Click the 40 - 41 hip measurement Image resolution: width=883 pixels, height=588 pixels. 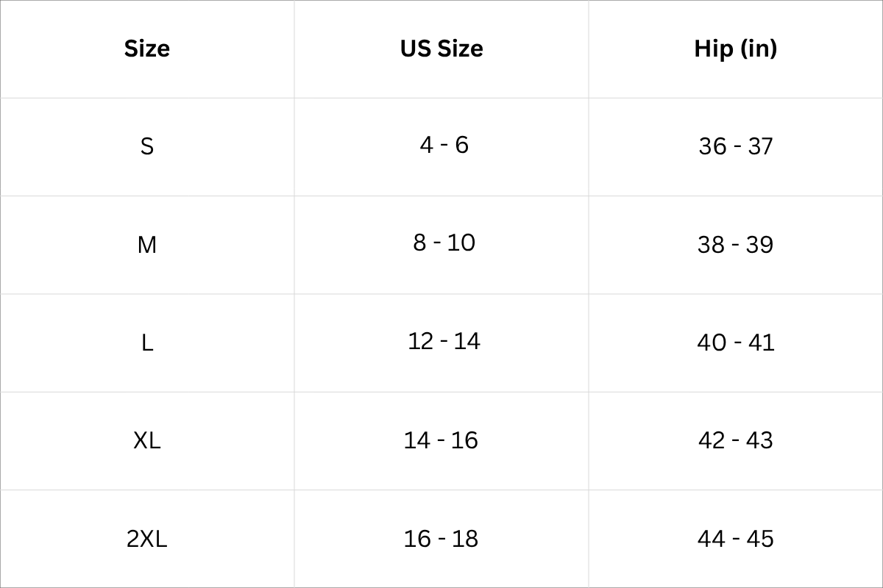tap(736, 343)
